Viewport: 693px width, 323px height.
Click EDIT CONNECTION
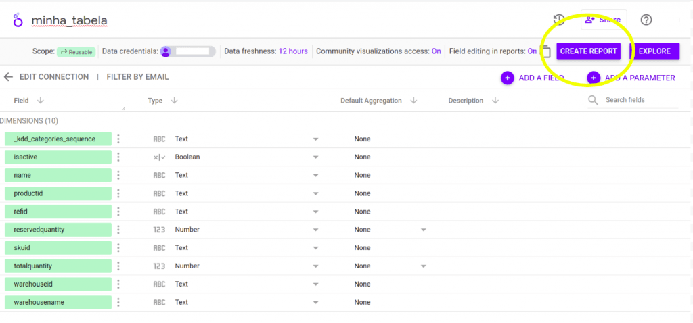54,77
